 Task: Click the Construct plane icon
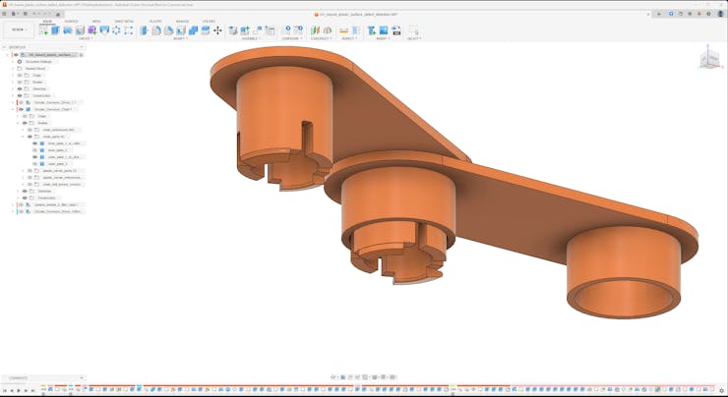(x=316, y=30)
